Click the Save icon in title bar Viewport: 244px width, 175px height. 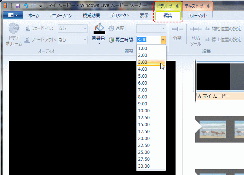[x=17, y=6]
